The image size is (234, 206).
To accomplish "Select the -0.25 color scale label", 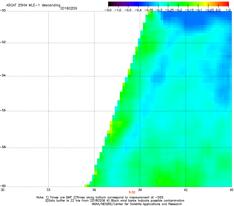I will pyautogui.click(x=169, y=10).
